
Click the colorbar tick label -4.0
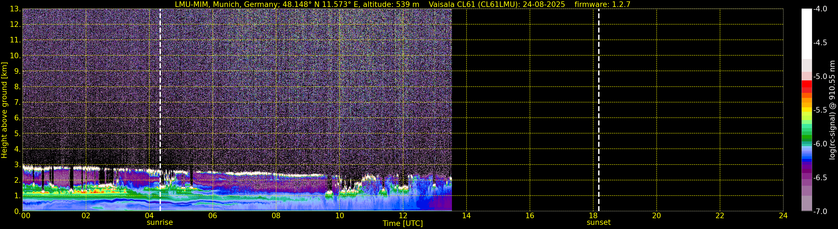point(820,9)
